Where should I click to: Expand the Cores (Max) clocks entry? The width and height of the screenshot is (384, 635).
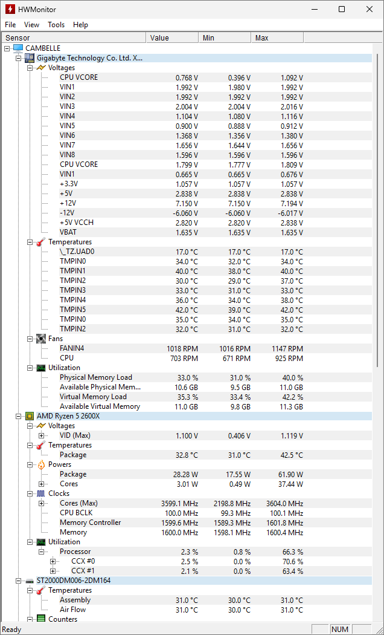(x=41, y=503)
